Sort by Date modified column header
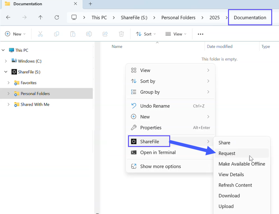This screenshot has height=214, width=279. coord(220,46)
